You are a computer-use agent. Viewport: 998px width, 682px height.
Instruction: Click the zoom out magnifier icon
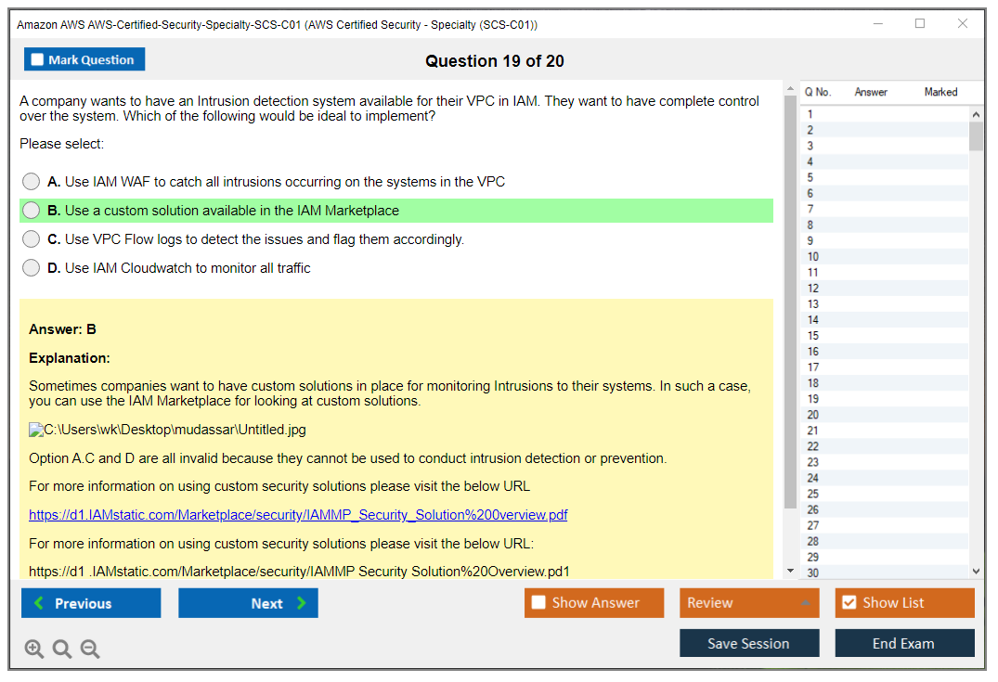(90, 650)
